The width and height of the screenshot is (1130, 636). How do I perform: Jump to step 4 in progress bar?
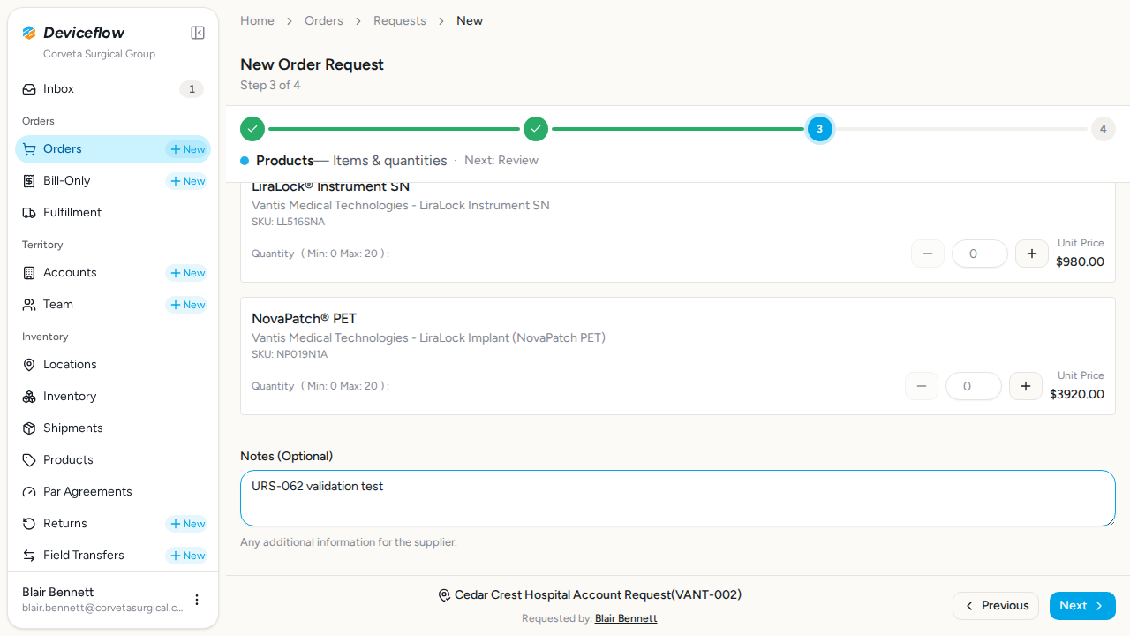[1103, 129]
